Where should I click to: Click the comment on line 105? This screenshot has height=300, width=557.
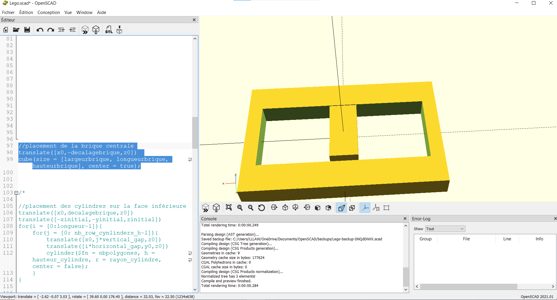[102, 206]
